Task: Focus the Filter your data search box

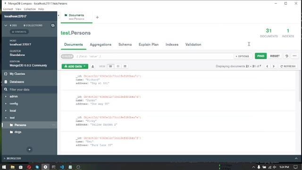Action: tap(29, 89)
